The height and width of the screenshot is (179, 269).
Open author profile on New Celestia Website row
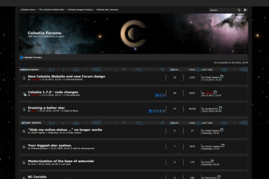coord(35,79)
